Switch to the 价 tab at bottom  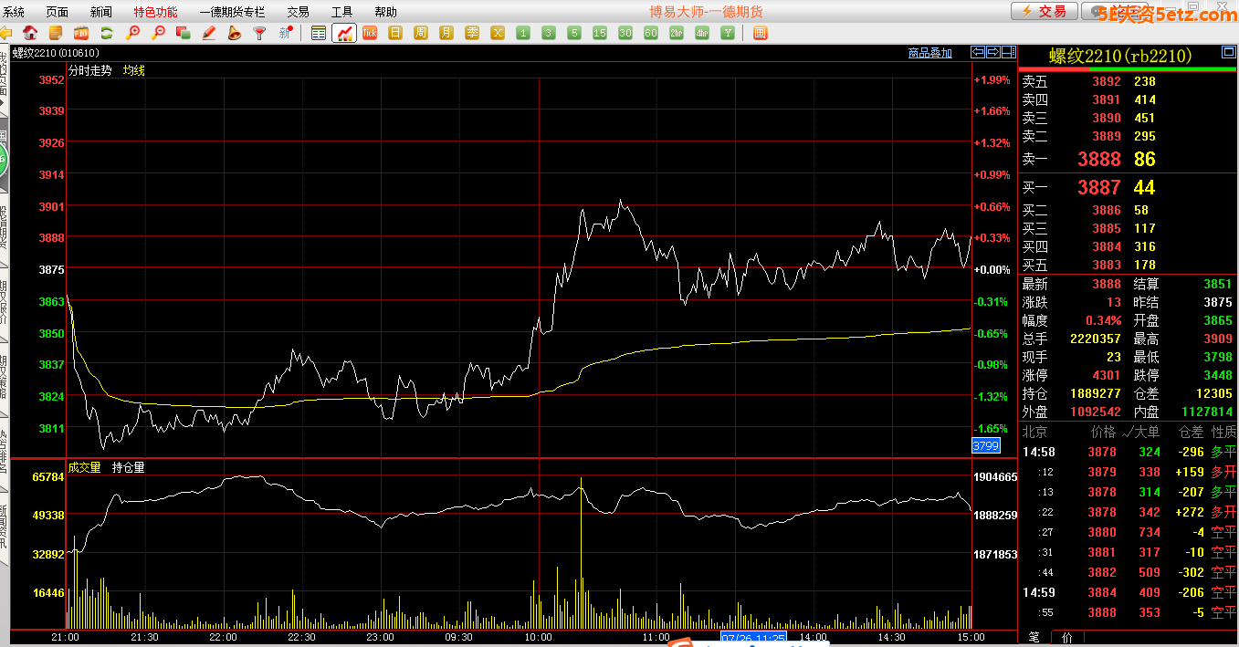pos(1068,637)
